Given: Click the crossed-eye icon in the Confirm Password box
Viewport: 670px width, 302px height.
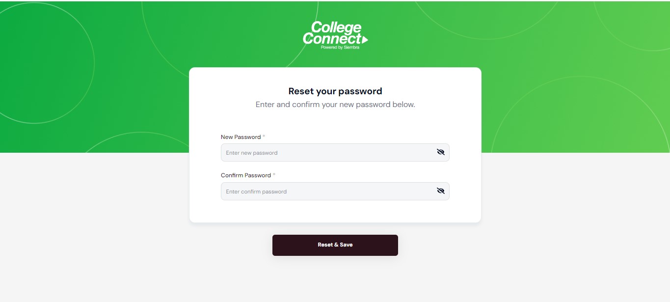Looking at the screenshot, I should tap(440, 191).
